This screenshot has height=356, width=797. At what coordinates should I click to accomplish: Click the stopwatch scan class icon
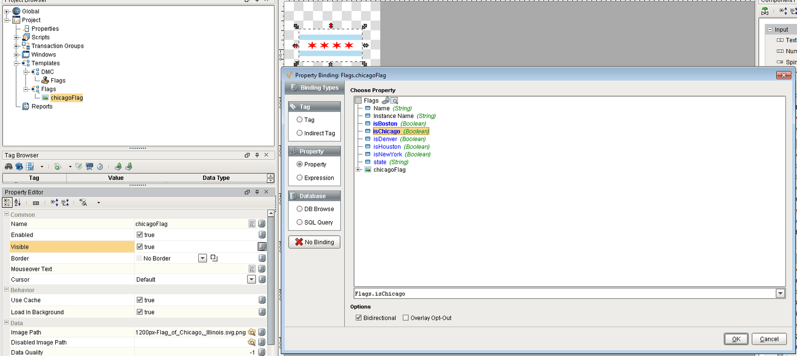[x=100, y=166]
